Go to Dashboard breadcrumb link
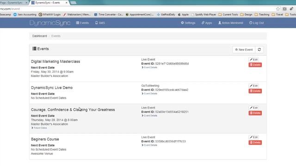This screenshot has height=166, width=296. (x=39, y=36)
